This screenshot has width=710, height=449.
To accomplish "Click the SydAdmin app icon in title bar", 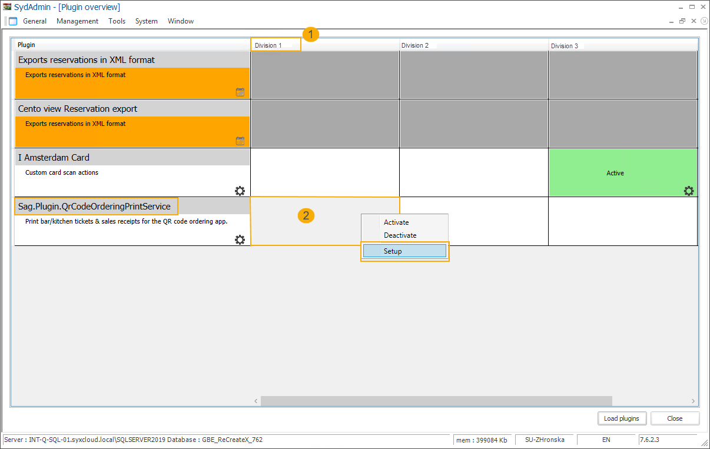I will click(x=7, y=7).
